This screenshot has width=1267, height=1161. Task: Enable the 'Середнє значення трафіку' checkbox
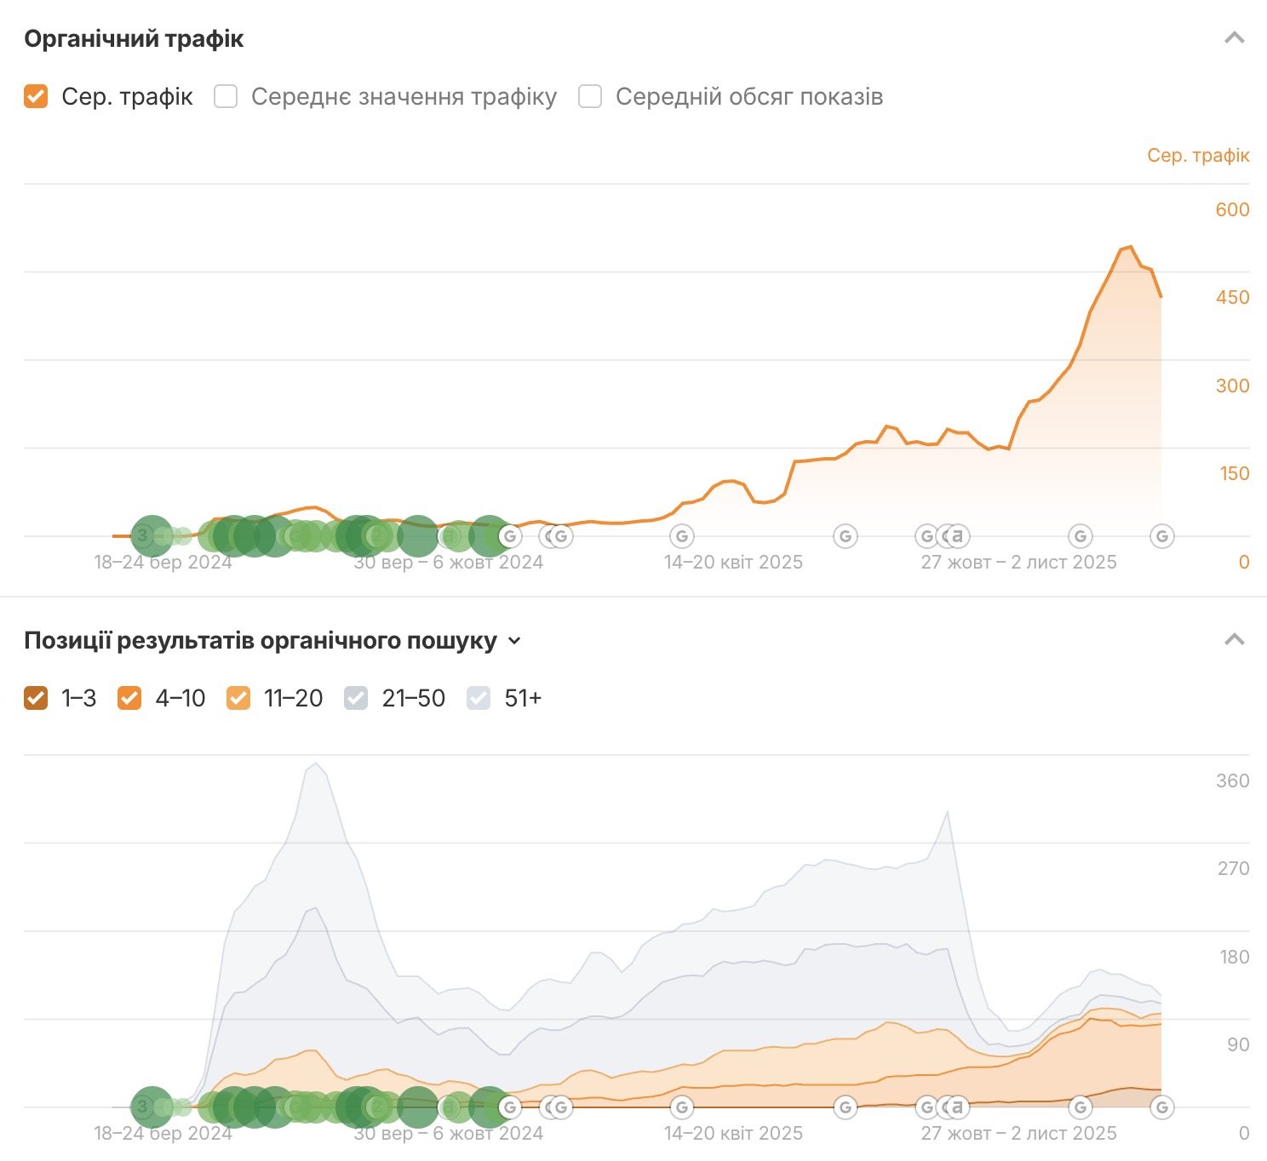click(x=226, y=96)
